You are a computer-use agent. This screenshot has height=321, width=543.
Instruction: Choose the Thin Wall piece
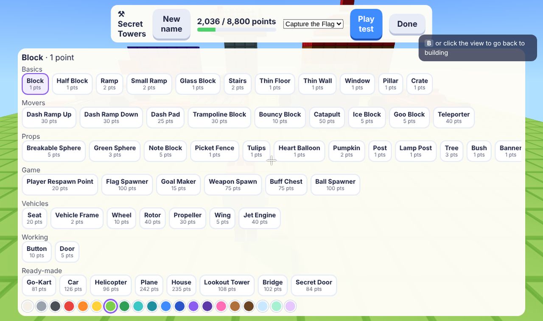tap(317, 84)
